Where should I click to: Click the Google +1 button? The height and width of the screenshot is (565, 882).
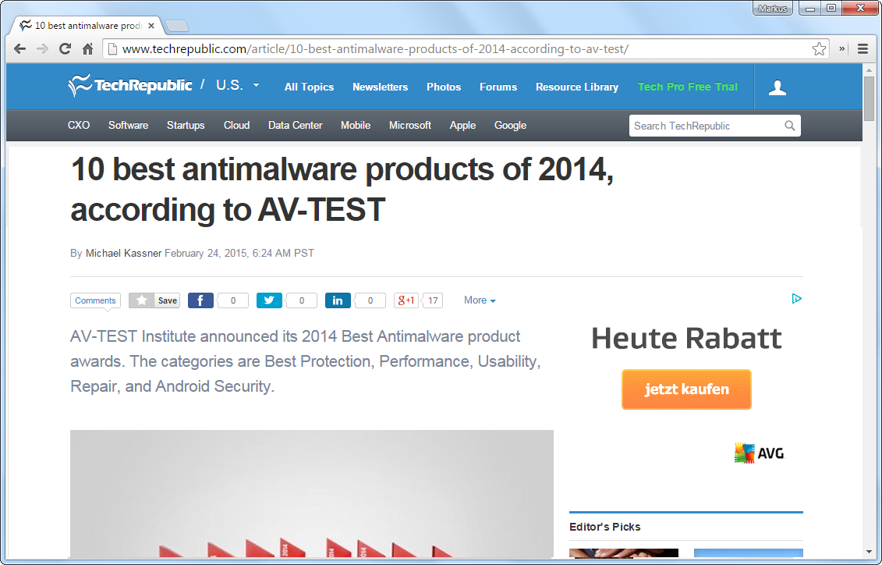406,300
